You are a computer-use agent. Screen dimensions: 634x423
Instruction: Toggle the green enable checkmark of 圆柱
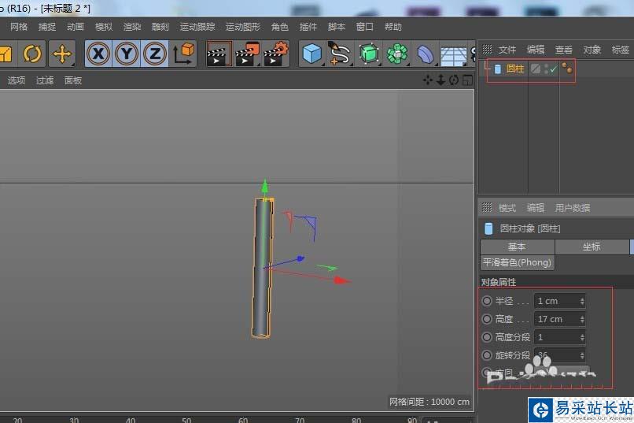click(x=554, y=69)
